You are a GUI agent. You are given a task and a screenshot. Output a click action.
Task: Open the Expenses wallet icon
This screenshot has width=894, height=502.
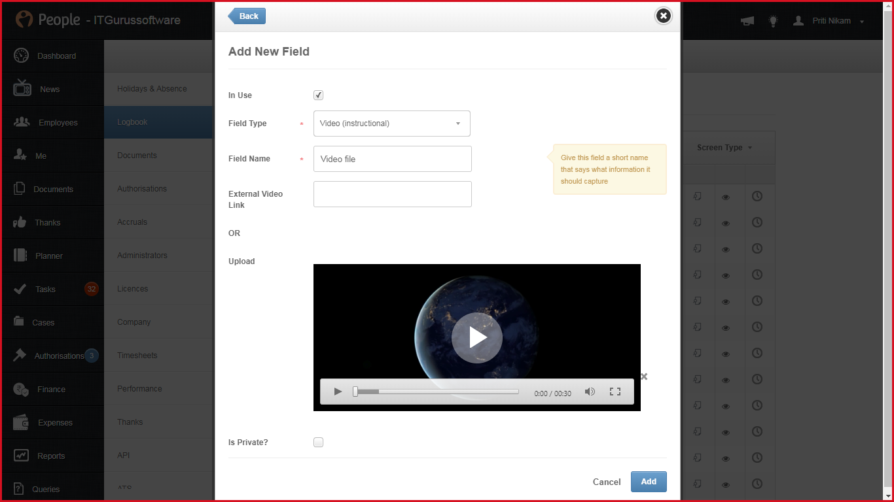pos(21,422)
